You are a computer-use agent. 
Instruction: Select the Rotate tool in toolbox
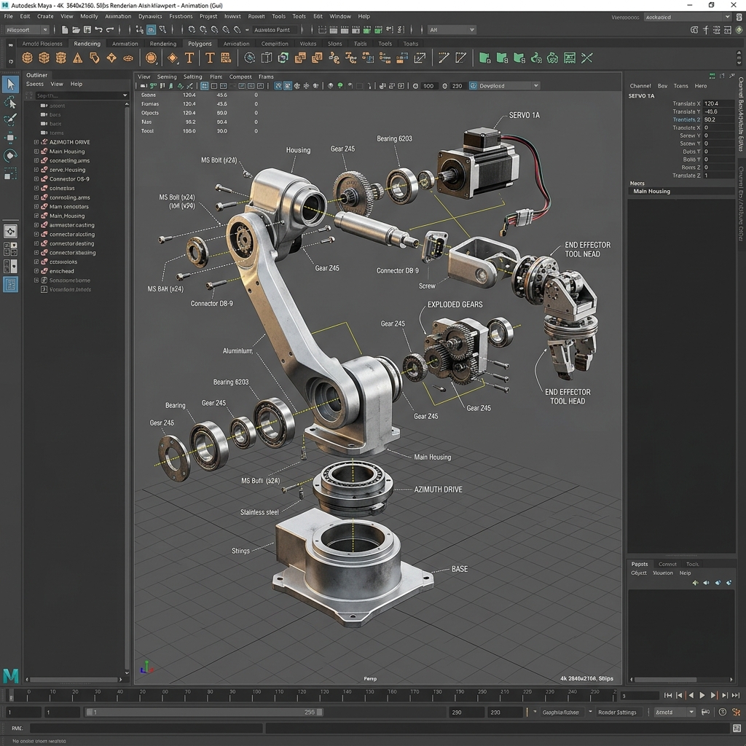(10, 156)
